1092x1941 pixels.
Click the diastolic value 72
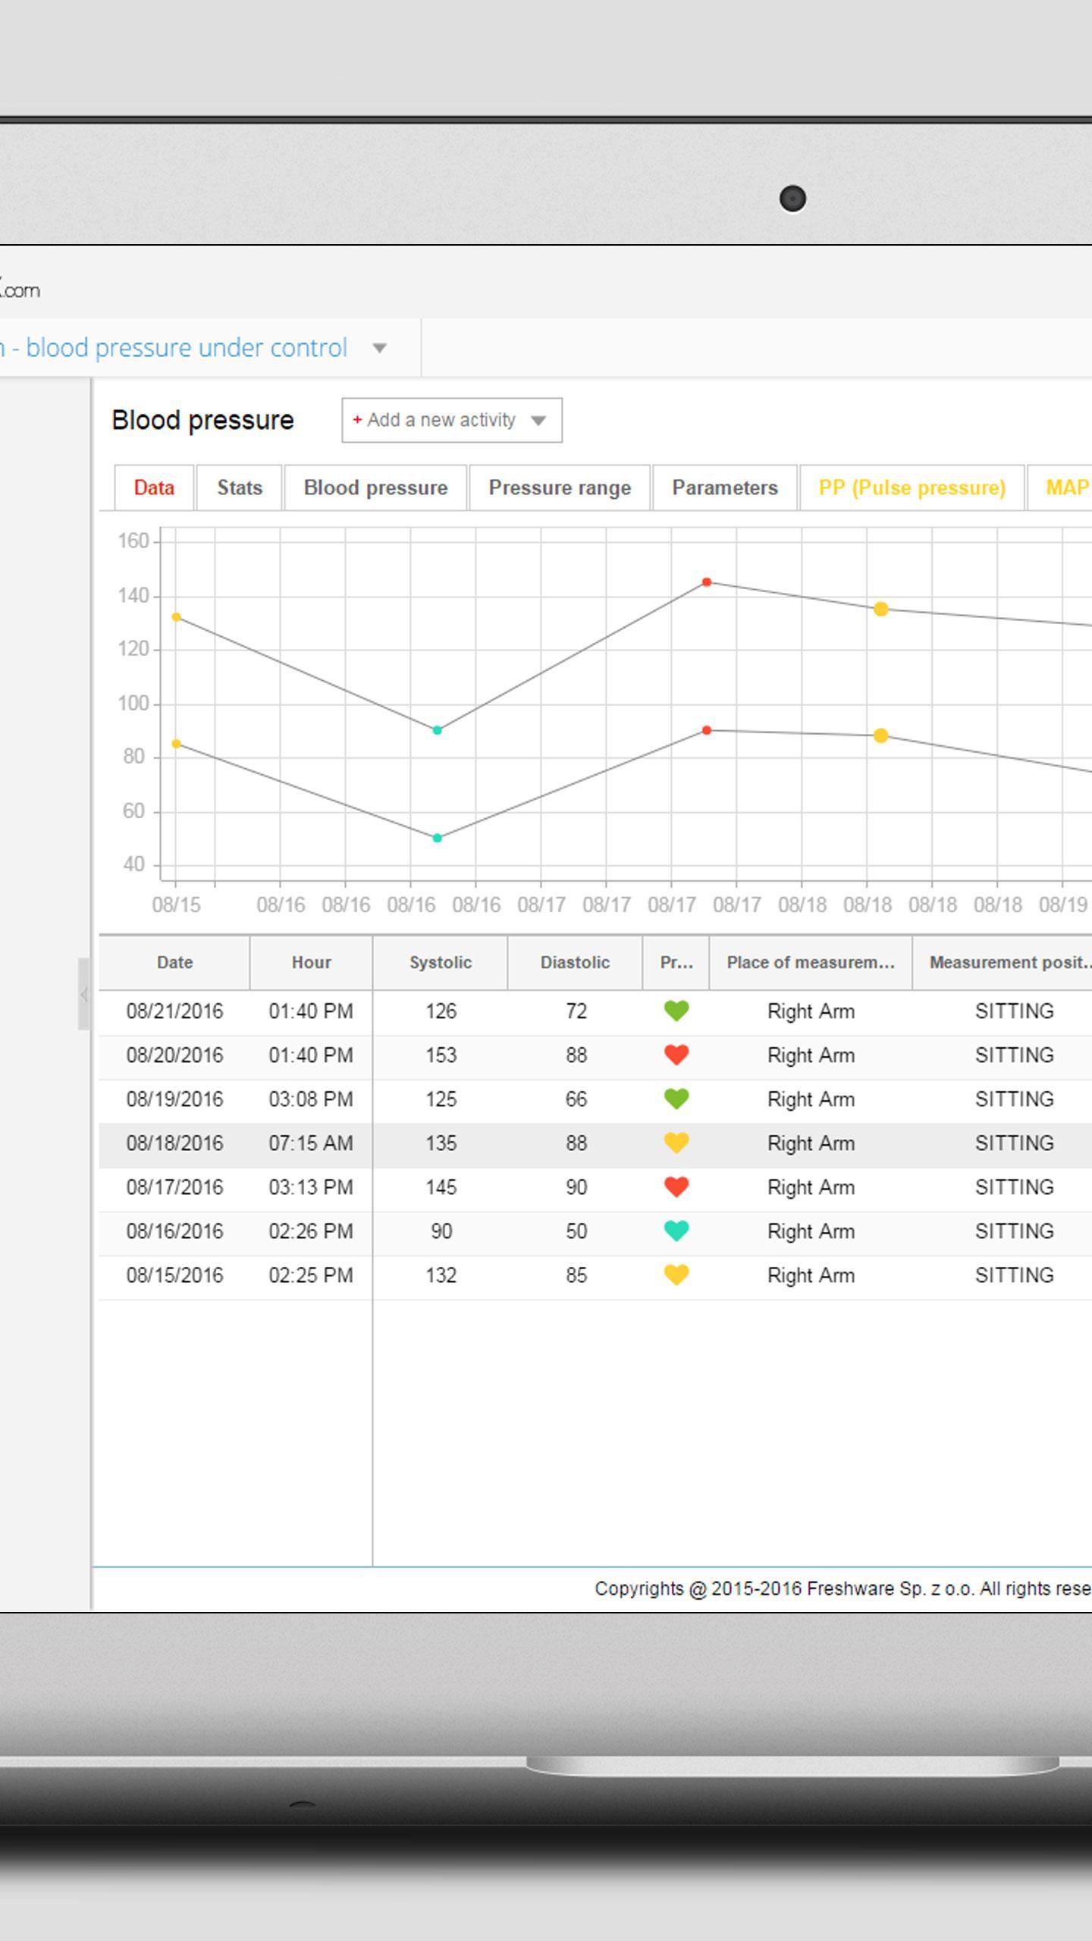576,1011
